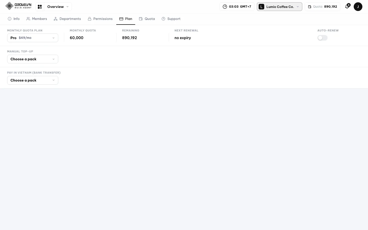Click the 'PAY IN VIETNAM (BANK TRANSFER)' label
Image resolution: width=368 pixels, height=230 pixels.
click(34, 73)
